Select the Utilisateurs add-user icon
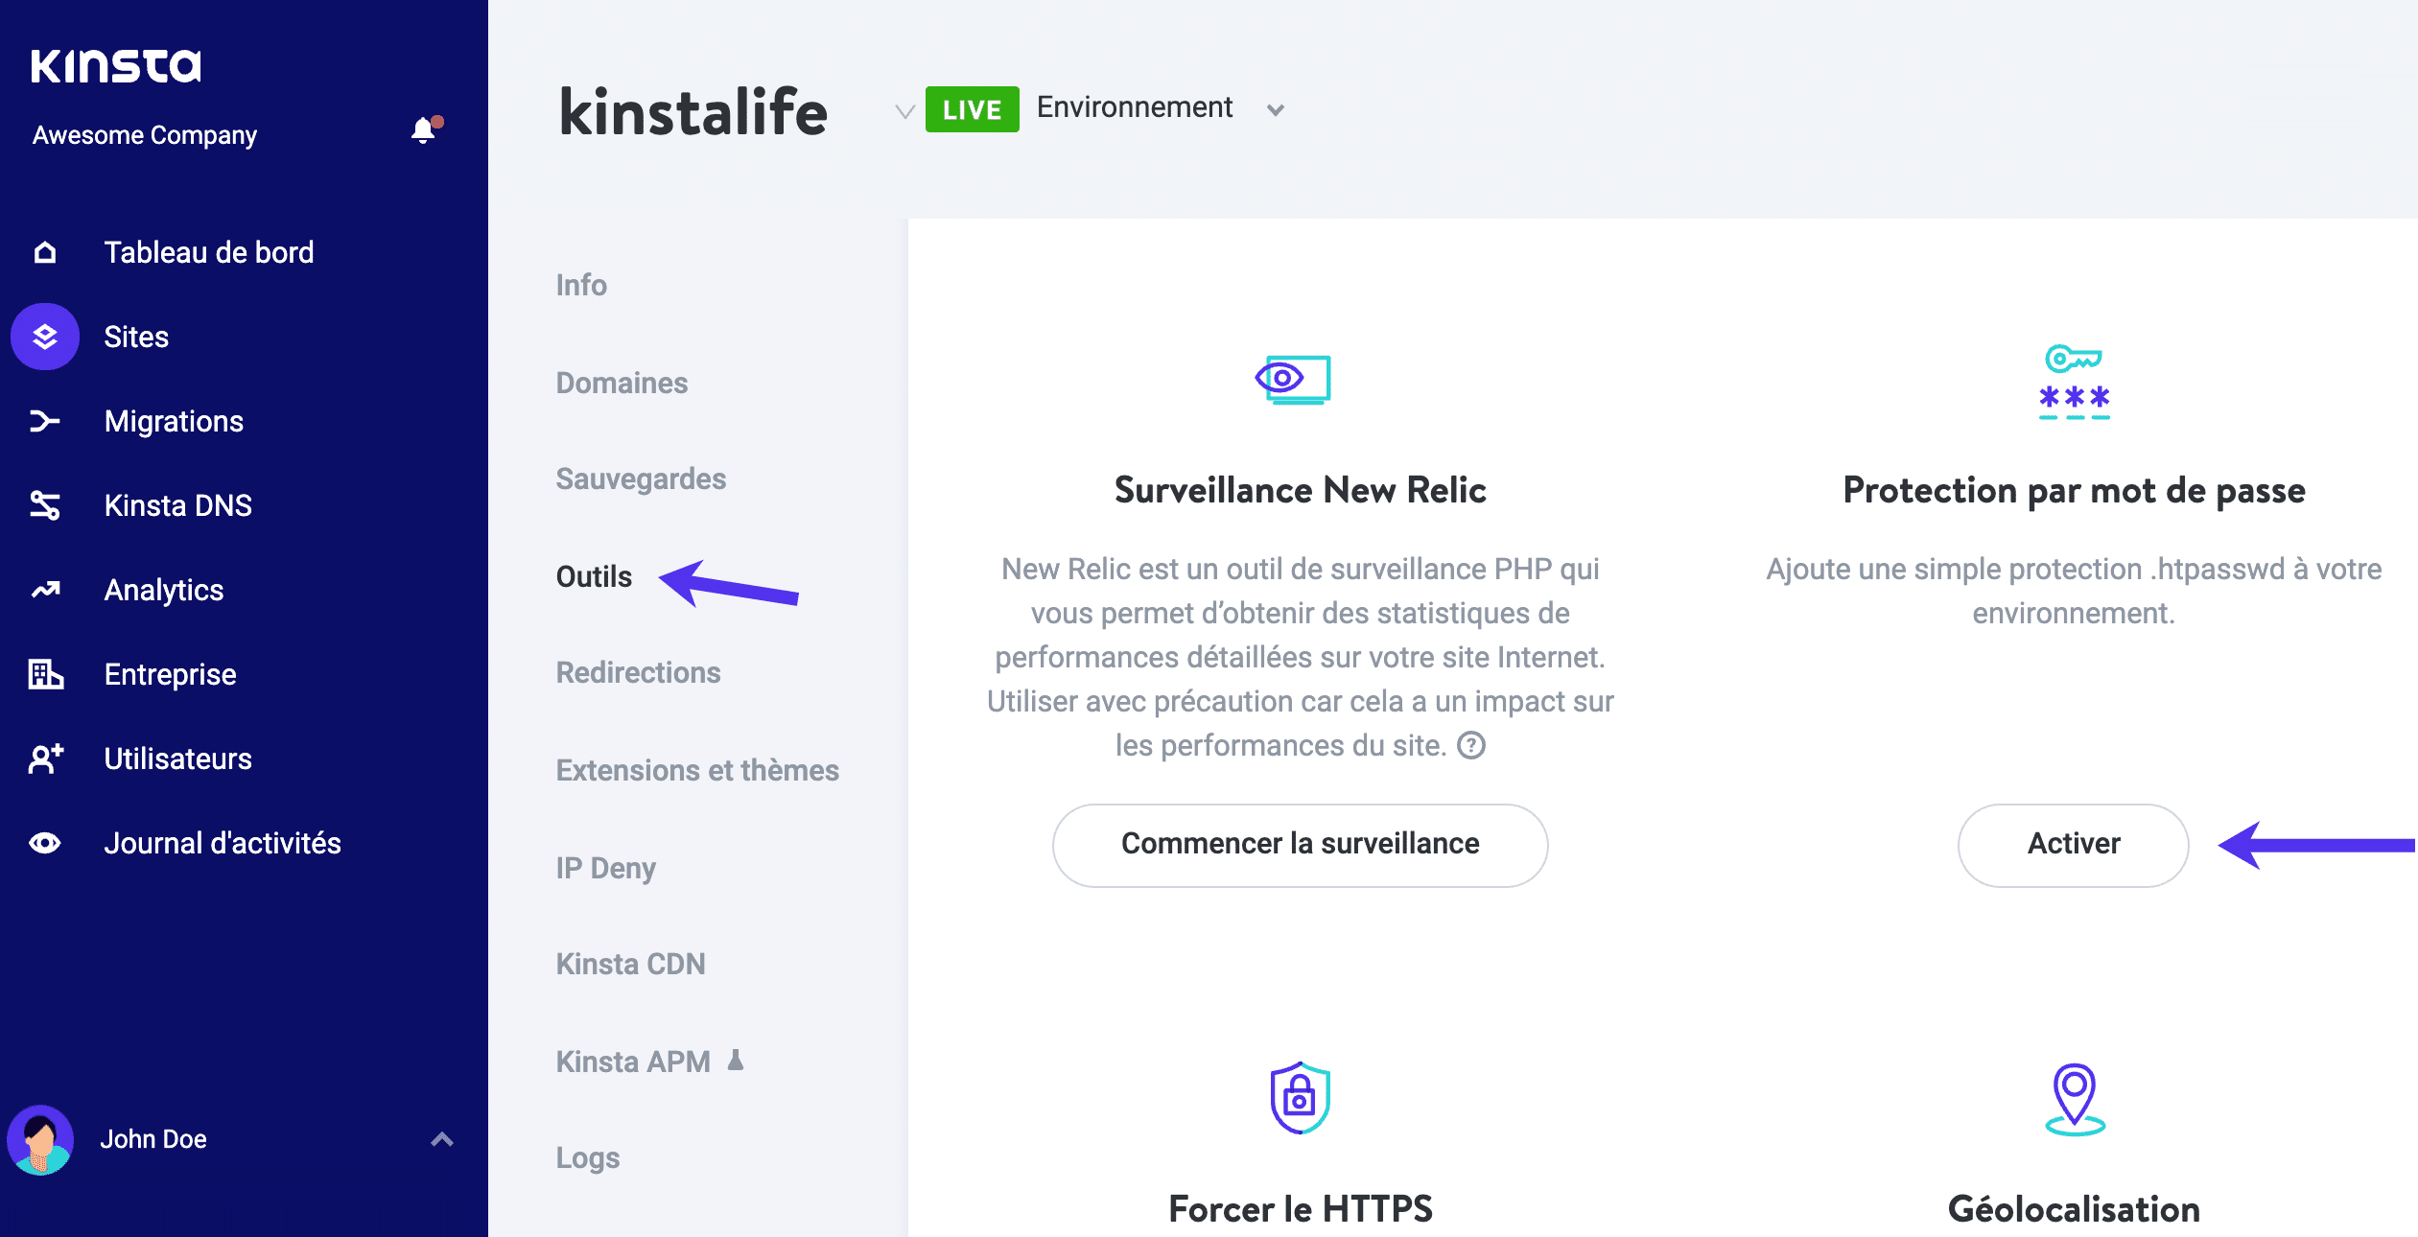Screen dimensions: 2418x1237 [42, 759]
